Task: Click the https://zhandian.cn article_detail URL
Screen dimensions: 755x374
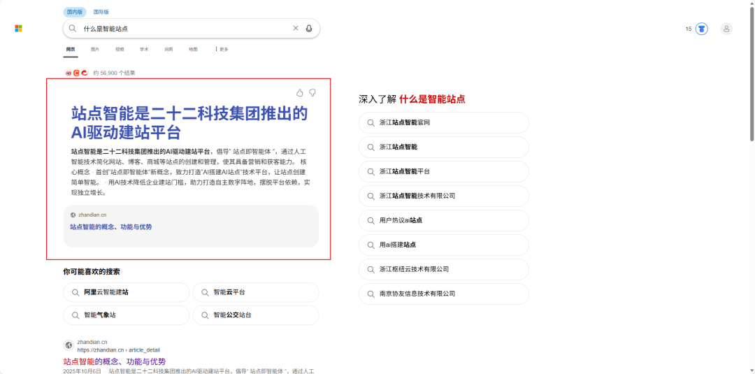Action: 118,350
